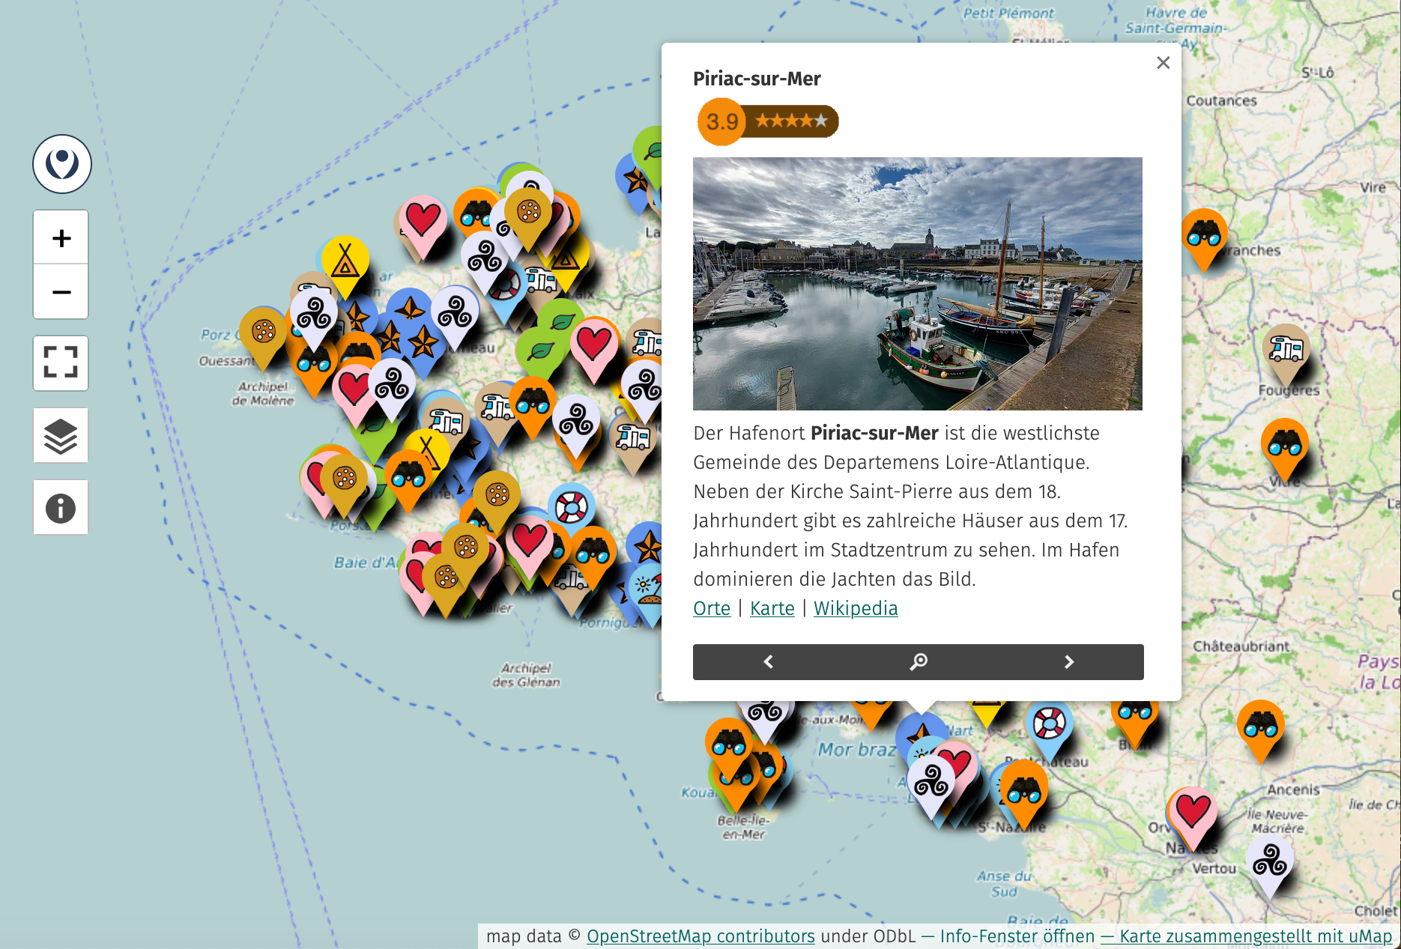Go to next feature in popup

[x=1069, y=662]
